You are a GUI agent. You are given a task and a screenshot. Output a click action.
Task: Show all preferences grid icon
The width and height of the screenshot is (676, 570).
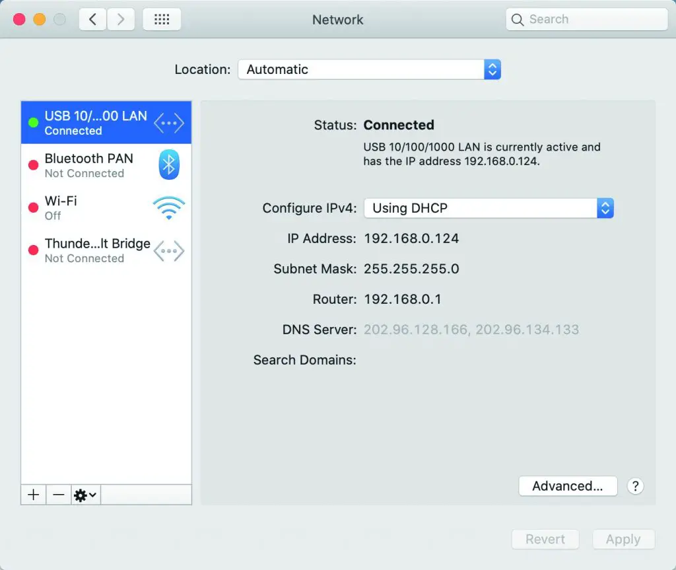pyautogui.click(x=162, y=19)
